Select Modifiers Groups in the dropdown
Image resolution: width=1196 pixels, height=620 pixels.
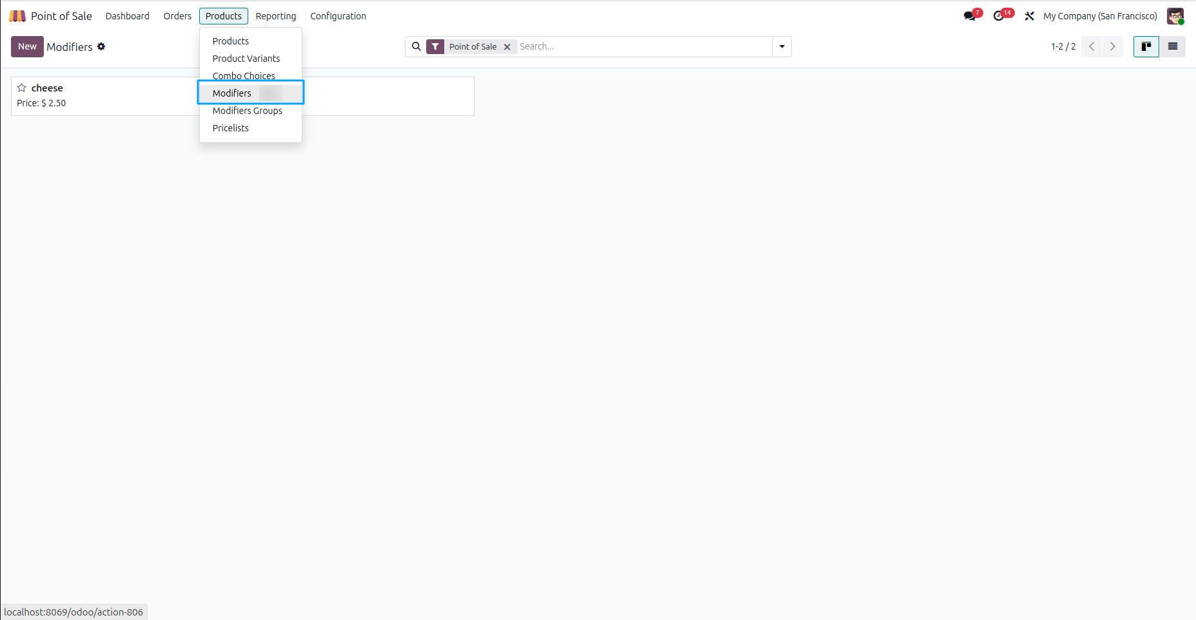pos(251,111)
